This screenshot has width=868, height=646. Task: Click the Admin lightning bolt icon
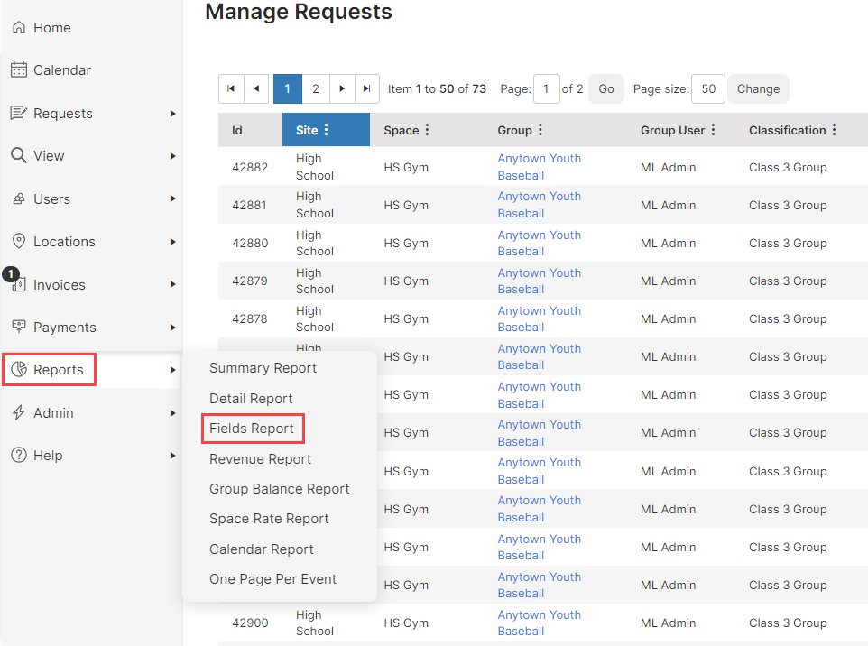click(19, 412)
